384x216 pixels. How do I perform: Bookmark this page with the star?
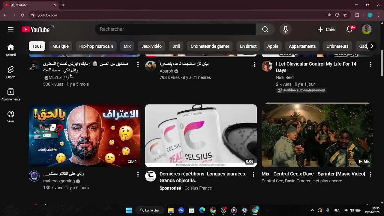[345, 15]
